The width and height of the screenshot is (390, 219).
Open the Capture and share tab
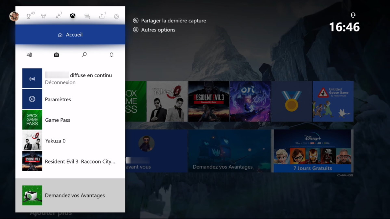(102, 16)
